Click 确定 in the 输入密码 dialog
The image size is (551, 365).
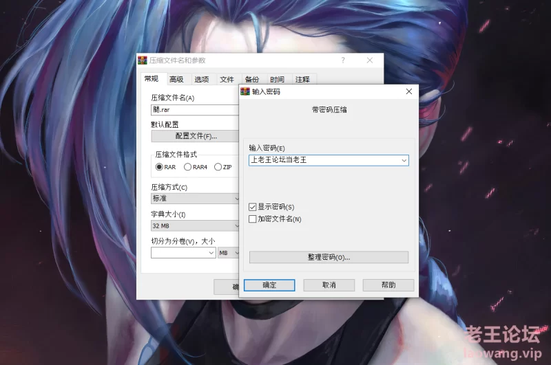tap(269, 285)
